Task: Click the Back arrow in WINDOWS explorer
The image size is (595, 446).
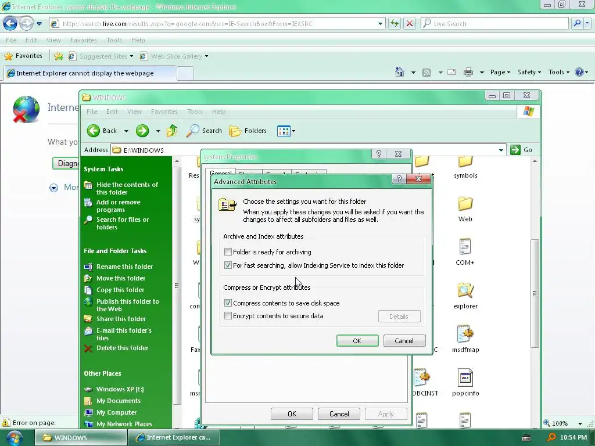Action: 93,131
